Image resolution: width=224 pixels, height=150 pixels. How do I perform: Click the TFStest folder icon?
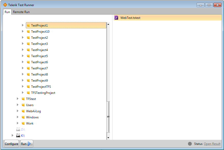(x=23, y=99)
